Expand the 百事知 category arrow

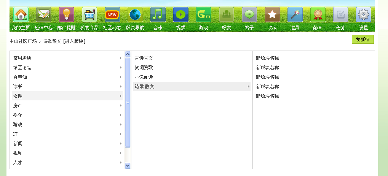click(x=120, y=77)
